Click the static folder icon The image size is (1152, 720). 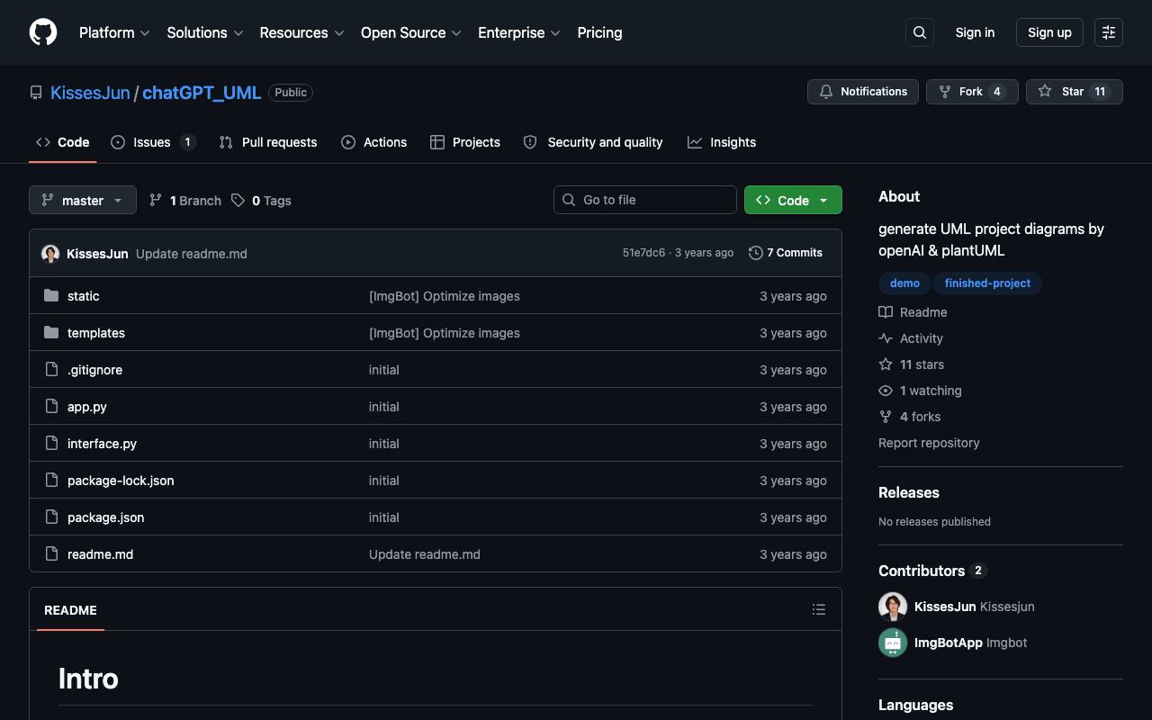tap(51, 295)
